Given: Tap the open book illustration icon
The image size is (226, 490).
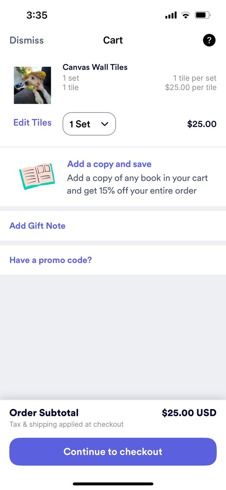Looking at the screenshot, I should coord(37,176).
